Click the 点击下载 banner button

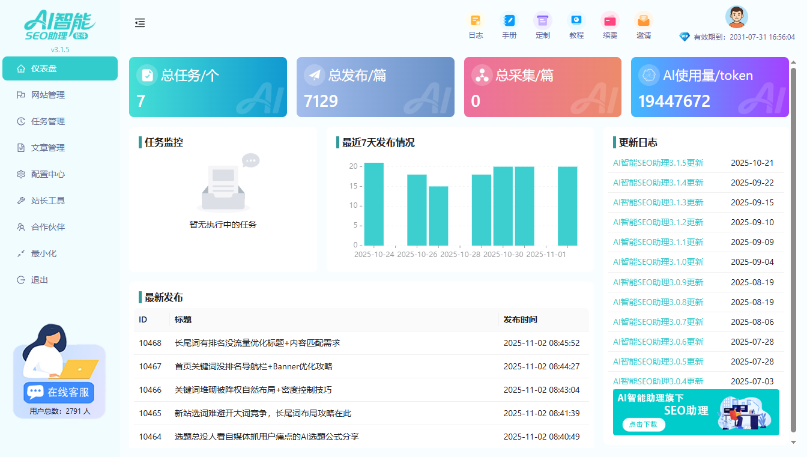[643, 424]
